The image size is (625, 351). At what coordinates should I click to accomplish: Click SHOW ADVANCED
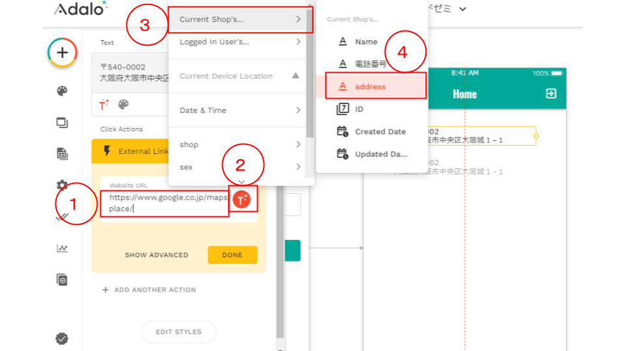coord(157,255)
